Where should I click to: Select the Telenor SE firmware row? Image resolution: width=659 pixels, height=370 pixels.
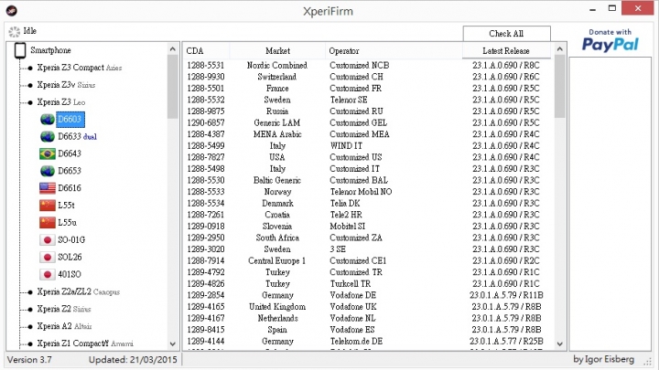coord(368,100)
